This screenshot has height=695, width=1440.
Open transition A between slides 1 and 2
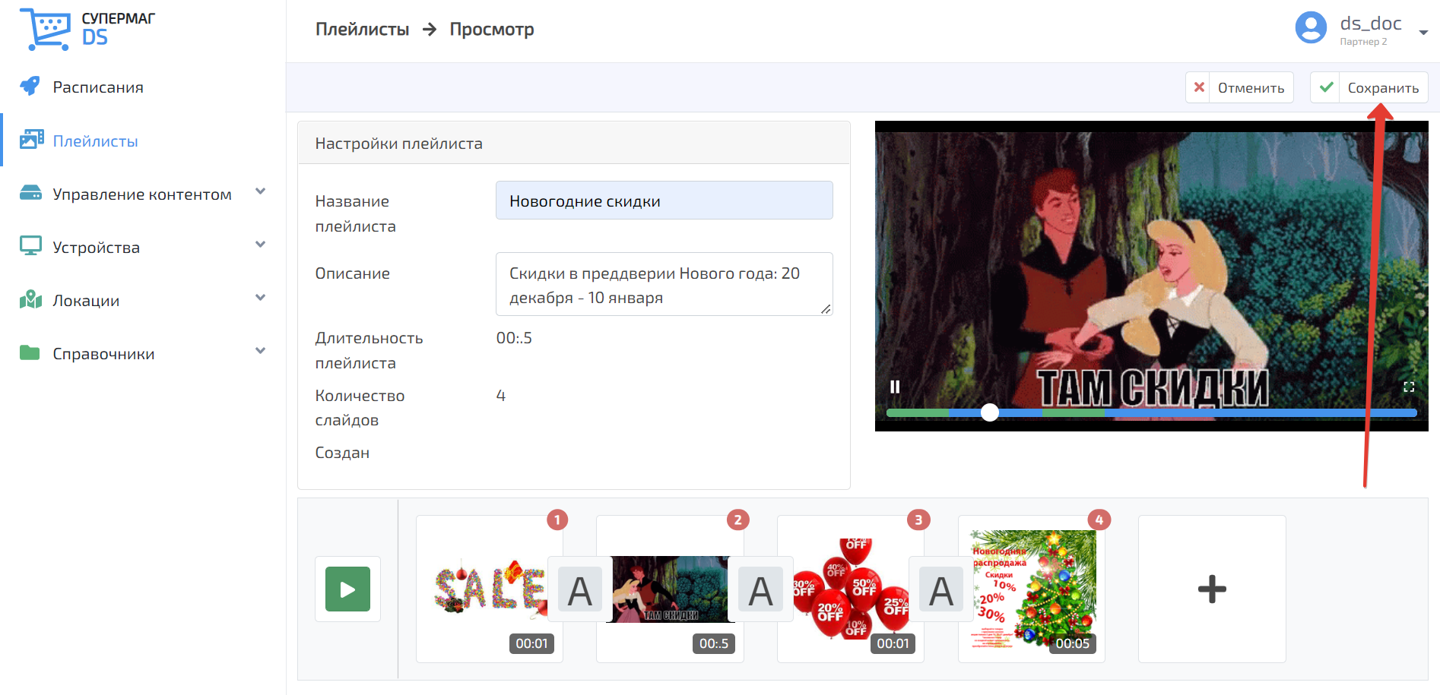point(580,590)
